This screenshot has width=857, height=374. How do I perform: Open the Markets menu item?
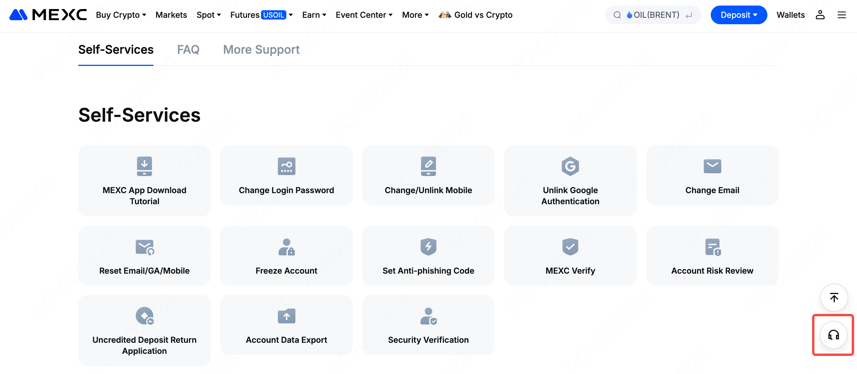pos(171,15)
